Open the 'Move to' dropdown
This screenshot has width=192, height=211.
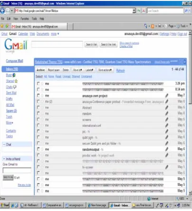(x=77, y=70)
